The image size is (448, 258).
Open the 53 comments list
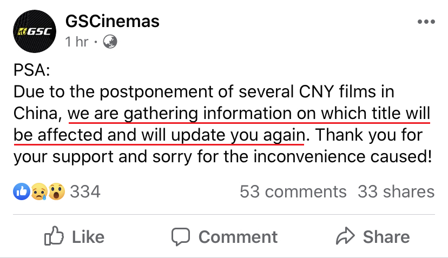(x=293, y=191)
